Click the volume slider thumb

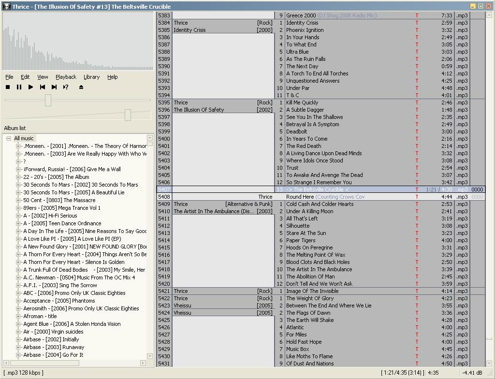pos(128,115)
